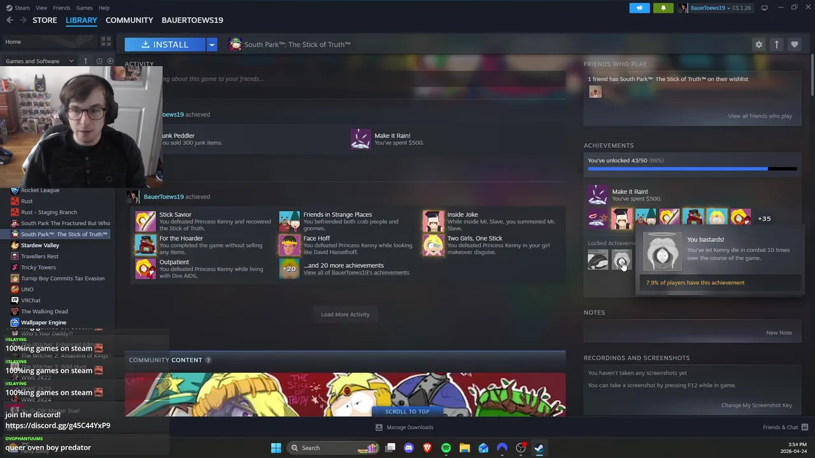The image size is (815, 458).
Task: Switch library to grid view icon
Action: 106,42
